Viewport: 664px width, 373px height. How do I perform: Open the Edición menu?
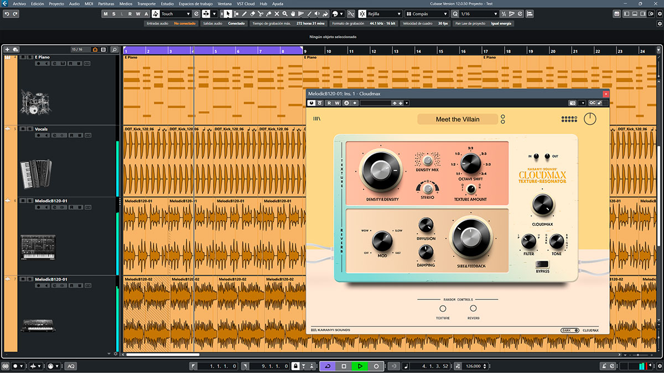click(38, 3)
